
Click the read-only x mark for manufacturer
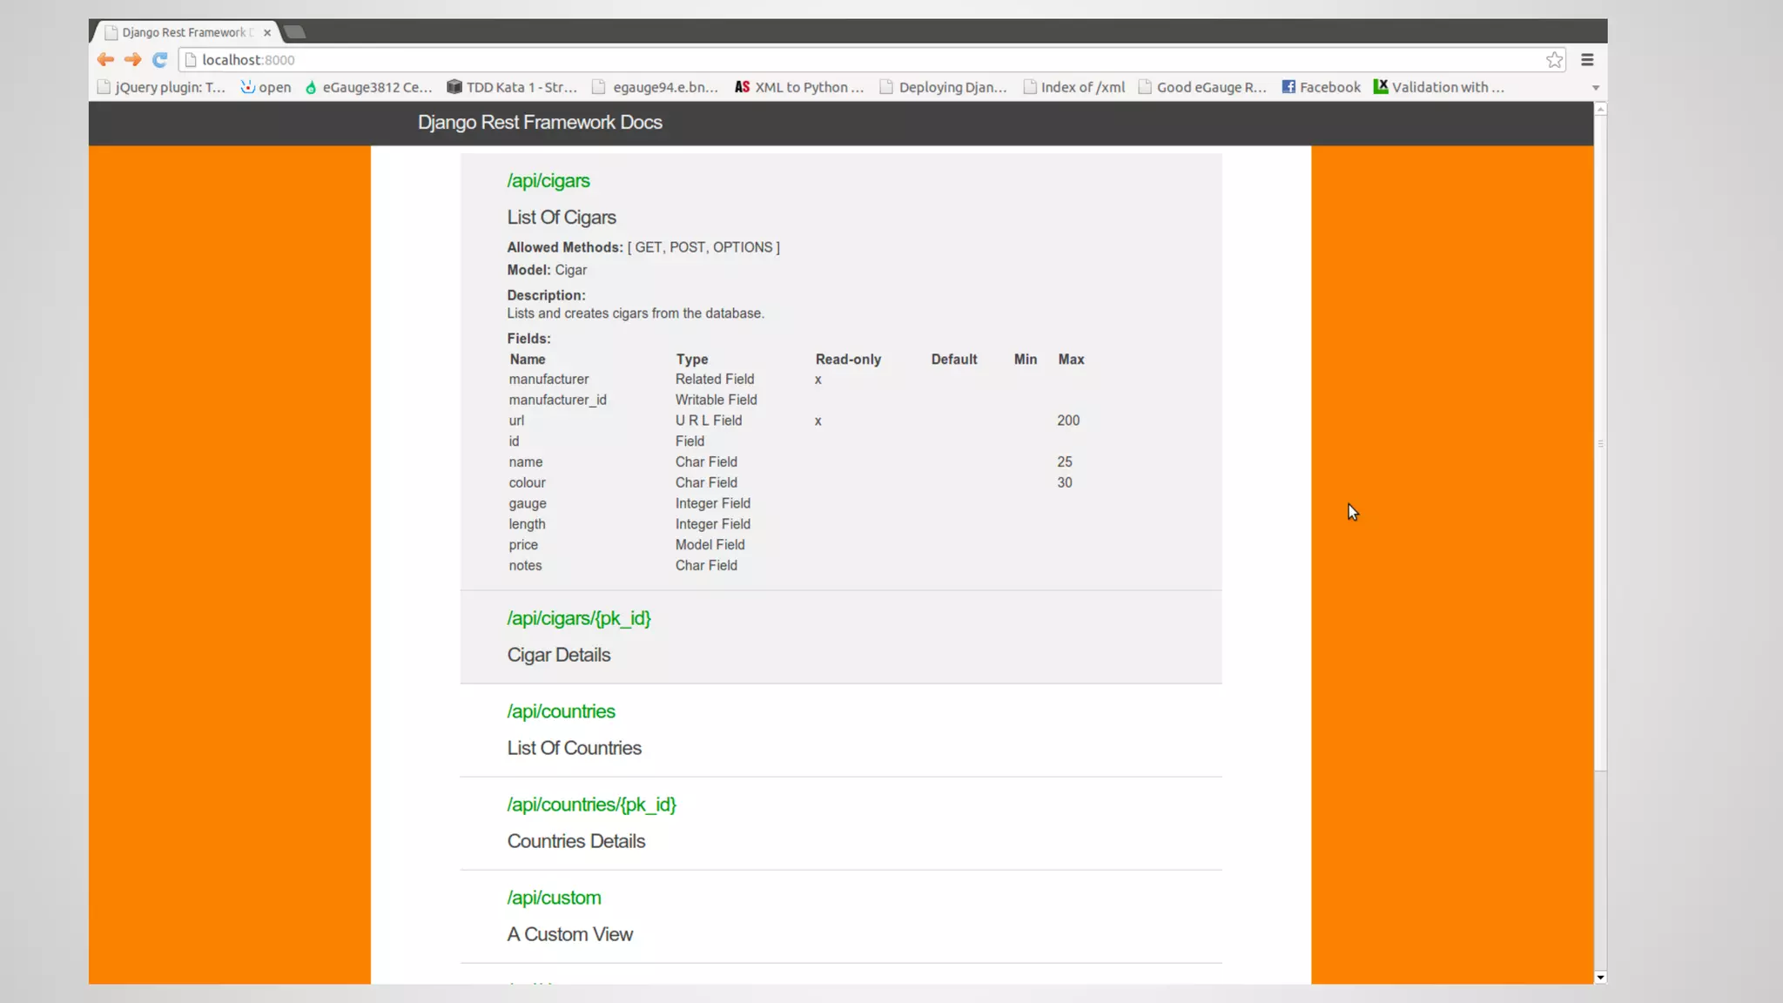coord(817,380)
